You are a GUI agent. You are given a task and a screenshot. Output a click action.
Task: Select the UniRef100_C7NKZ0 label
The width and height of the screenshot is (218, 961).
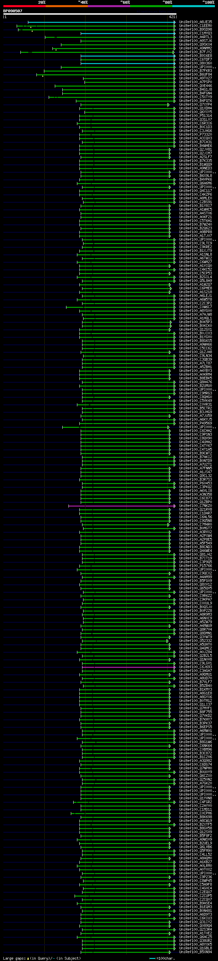tap(196, 506)
